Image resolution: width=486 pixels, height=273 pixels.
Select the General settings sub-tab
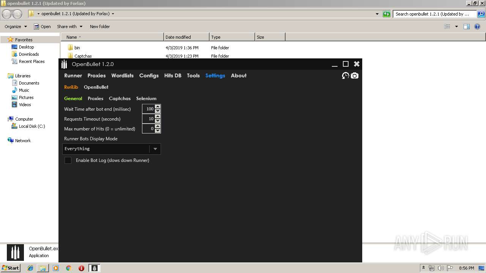pyautogui.click(x=73, y=98)
